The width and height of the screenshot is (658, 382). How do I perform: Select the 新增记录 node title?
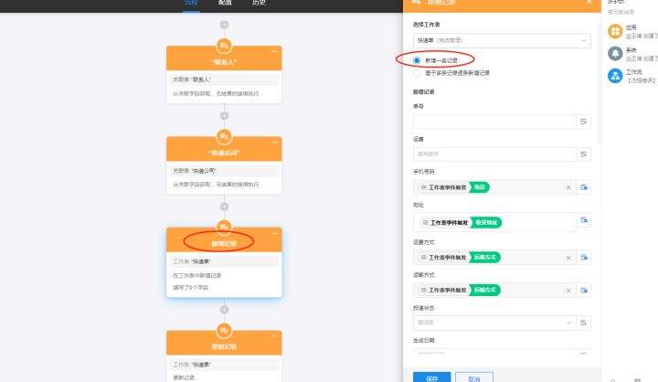pyautogui.click(x=224, y=244)
